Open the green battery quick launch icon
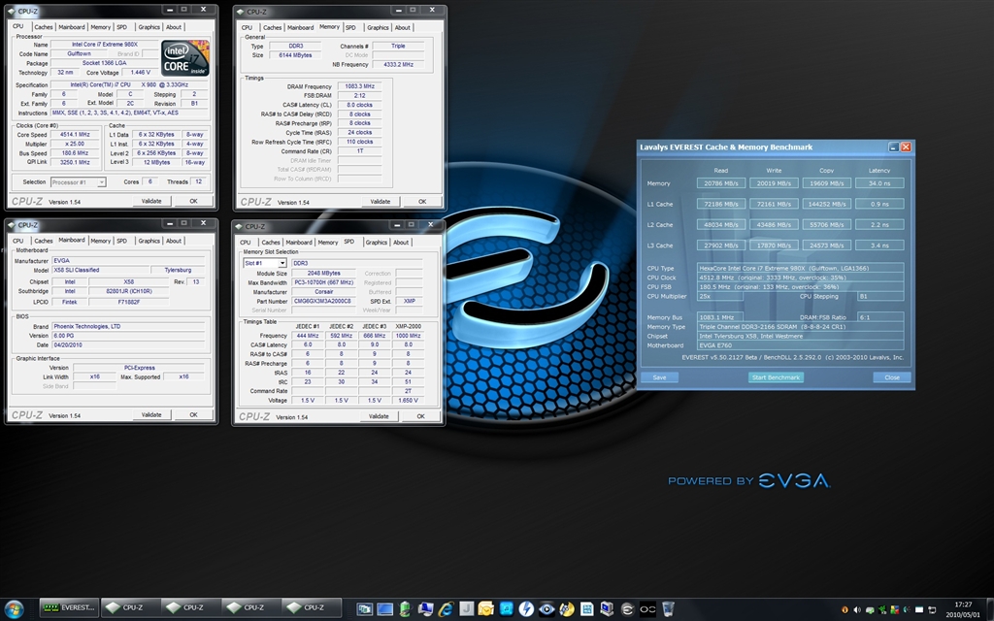The image size is (994, 621). tap(405, 609)
